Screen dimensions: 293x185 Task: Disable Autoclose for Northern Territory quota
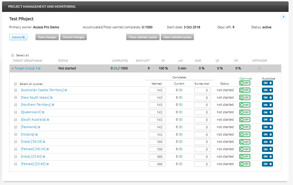coord(267,105)
